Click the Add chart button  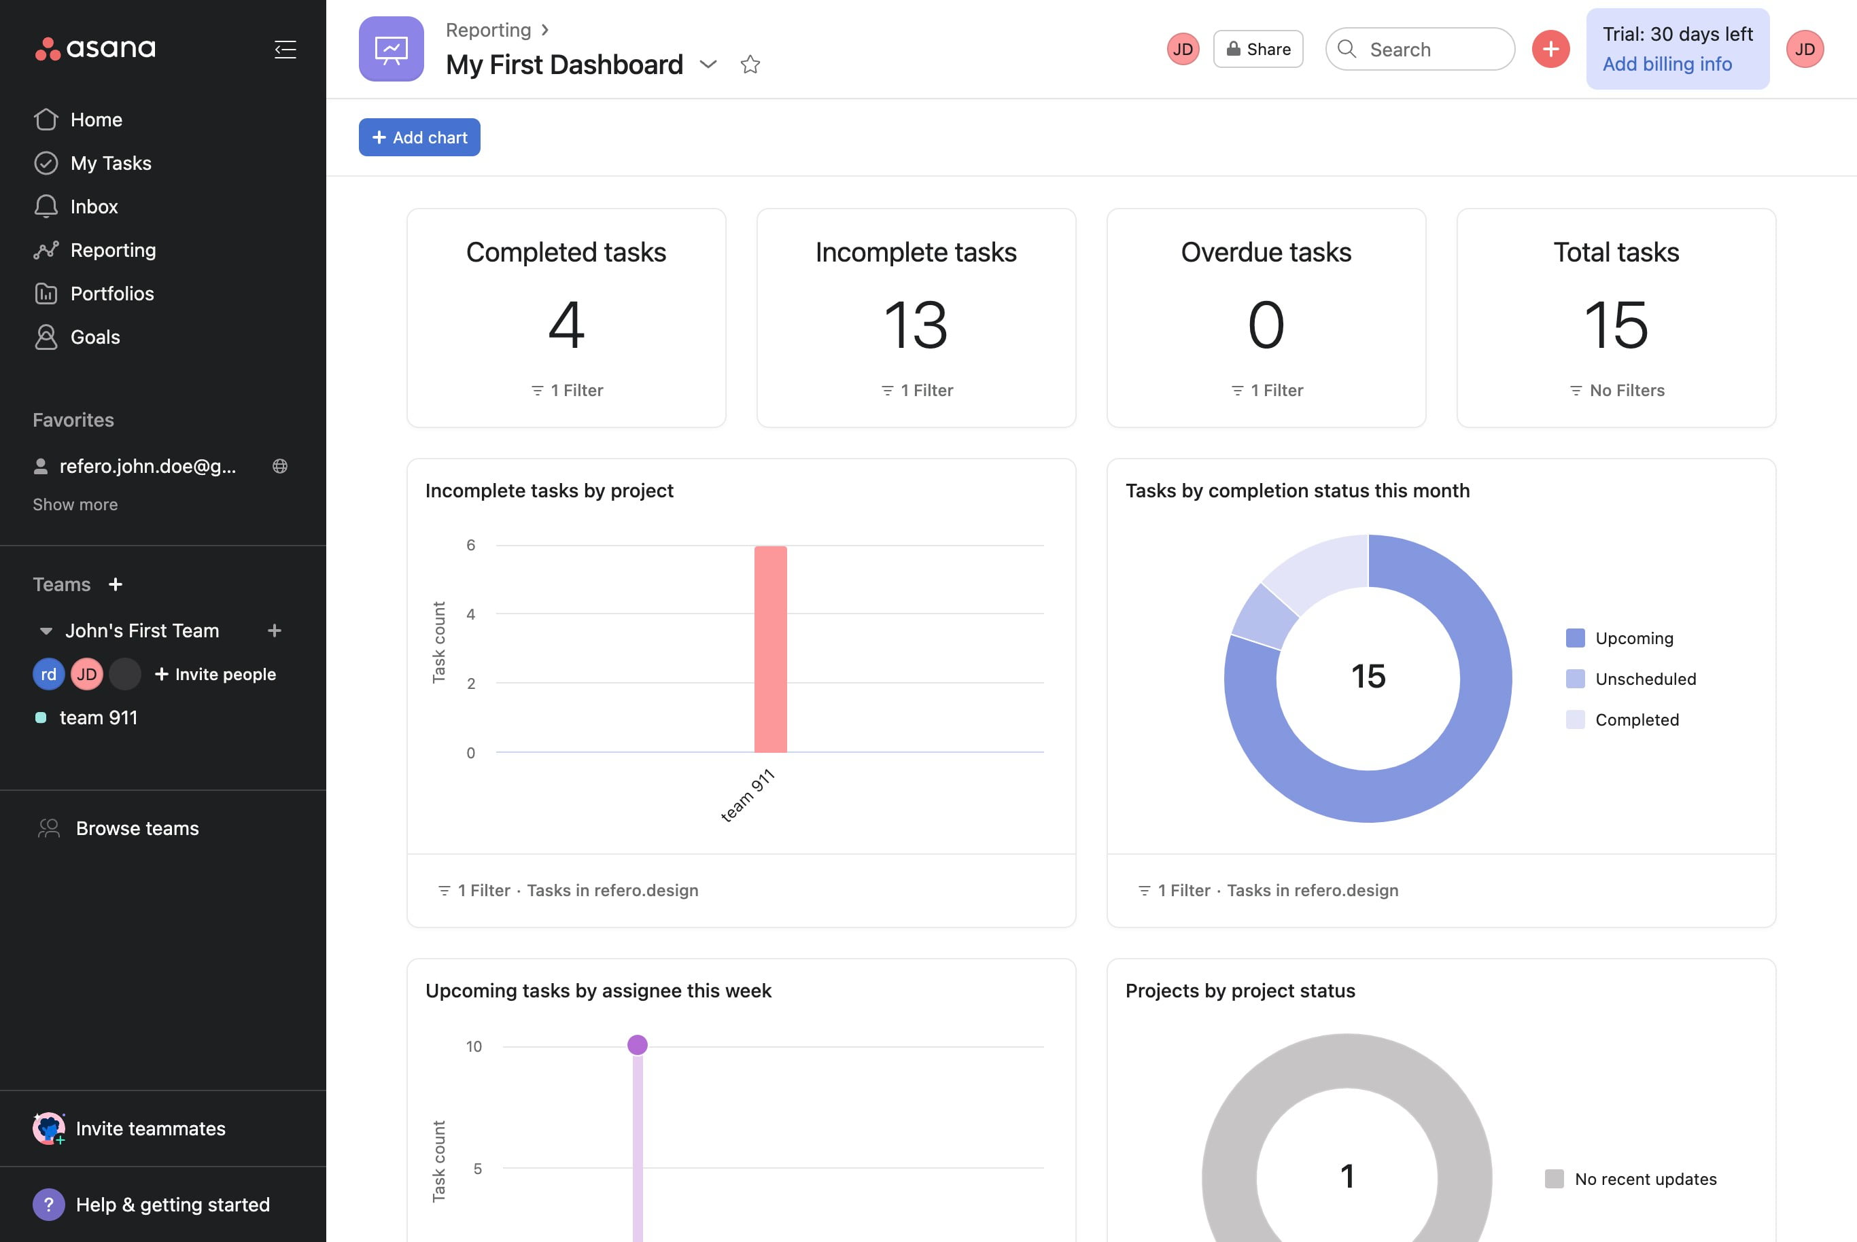pos(419,137)
